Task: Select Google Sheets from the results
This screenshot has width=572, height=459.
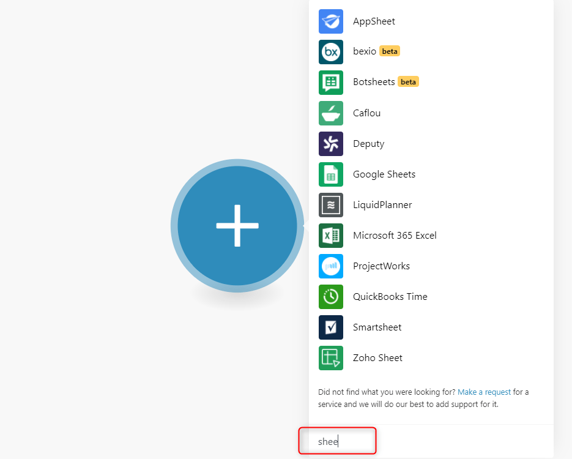Action: (384, 174)
